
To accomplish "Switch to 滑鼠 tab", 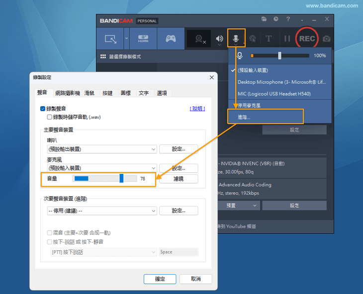I will pyautogui.click(x=90, y=93).
